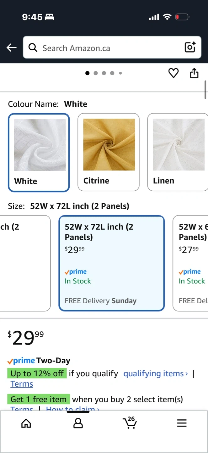Open the shopping cart icon
Viewport: 208px width, 453px height.
tap(130, 423)
